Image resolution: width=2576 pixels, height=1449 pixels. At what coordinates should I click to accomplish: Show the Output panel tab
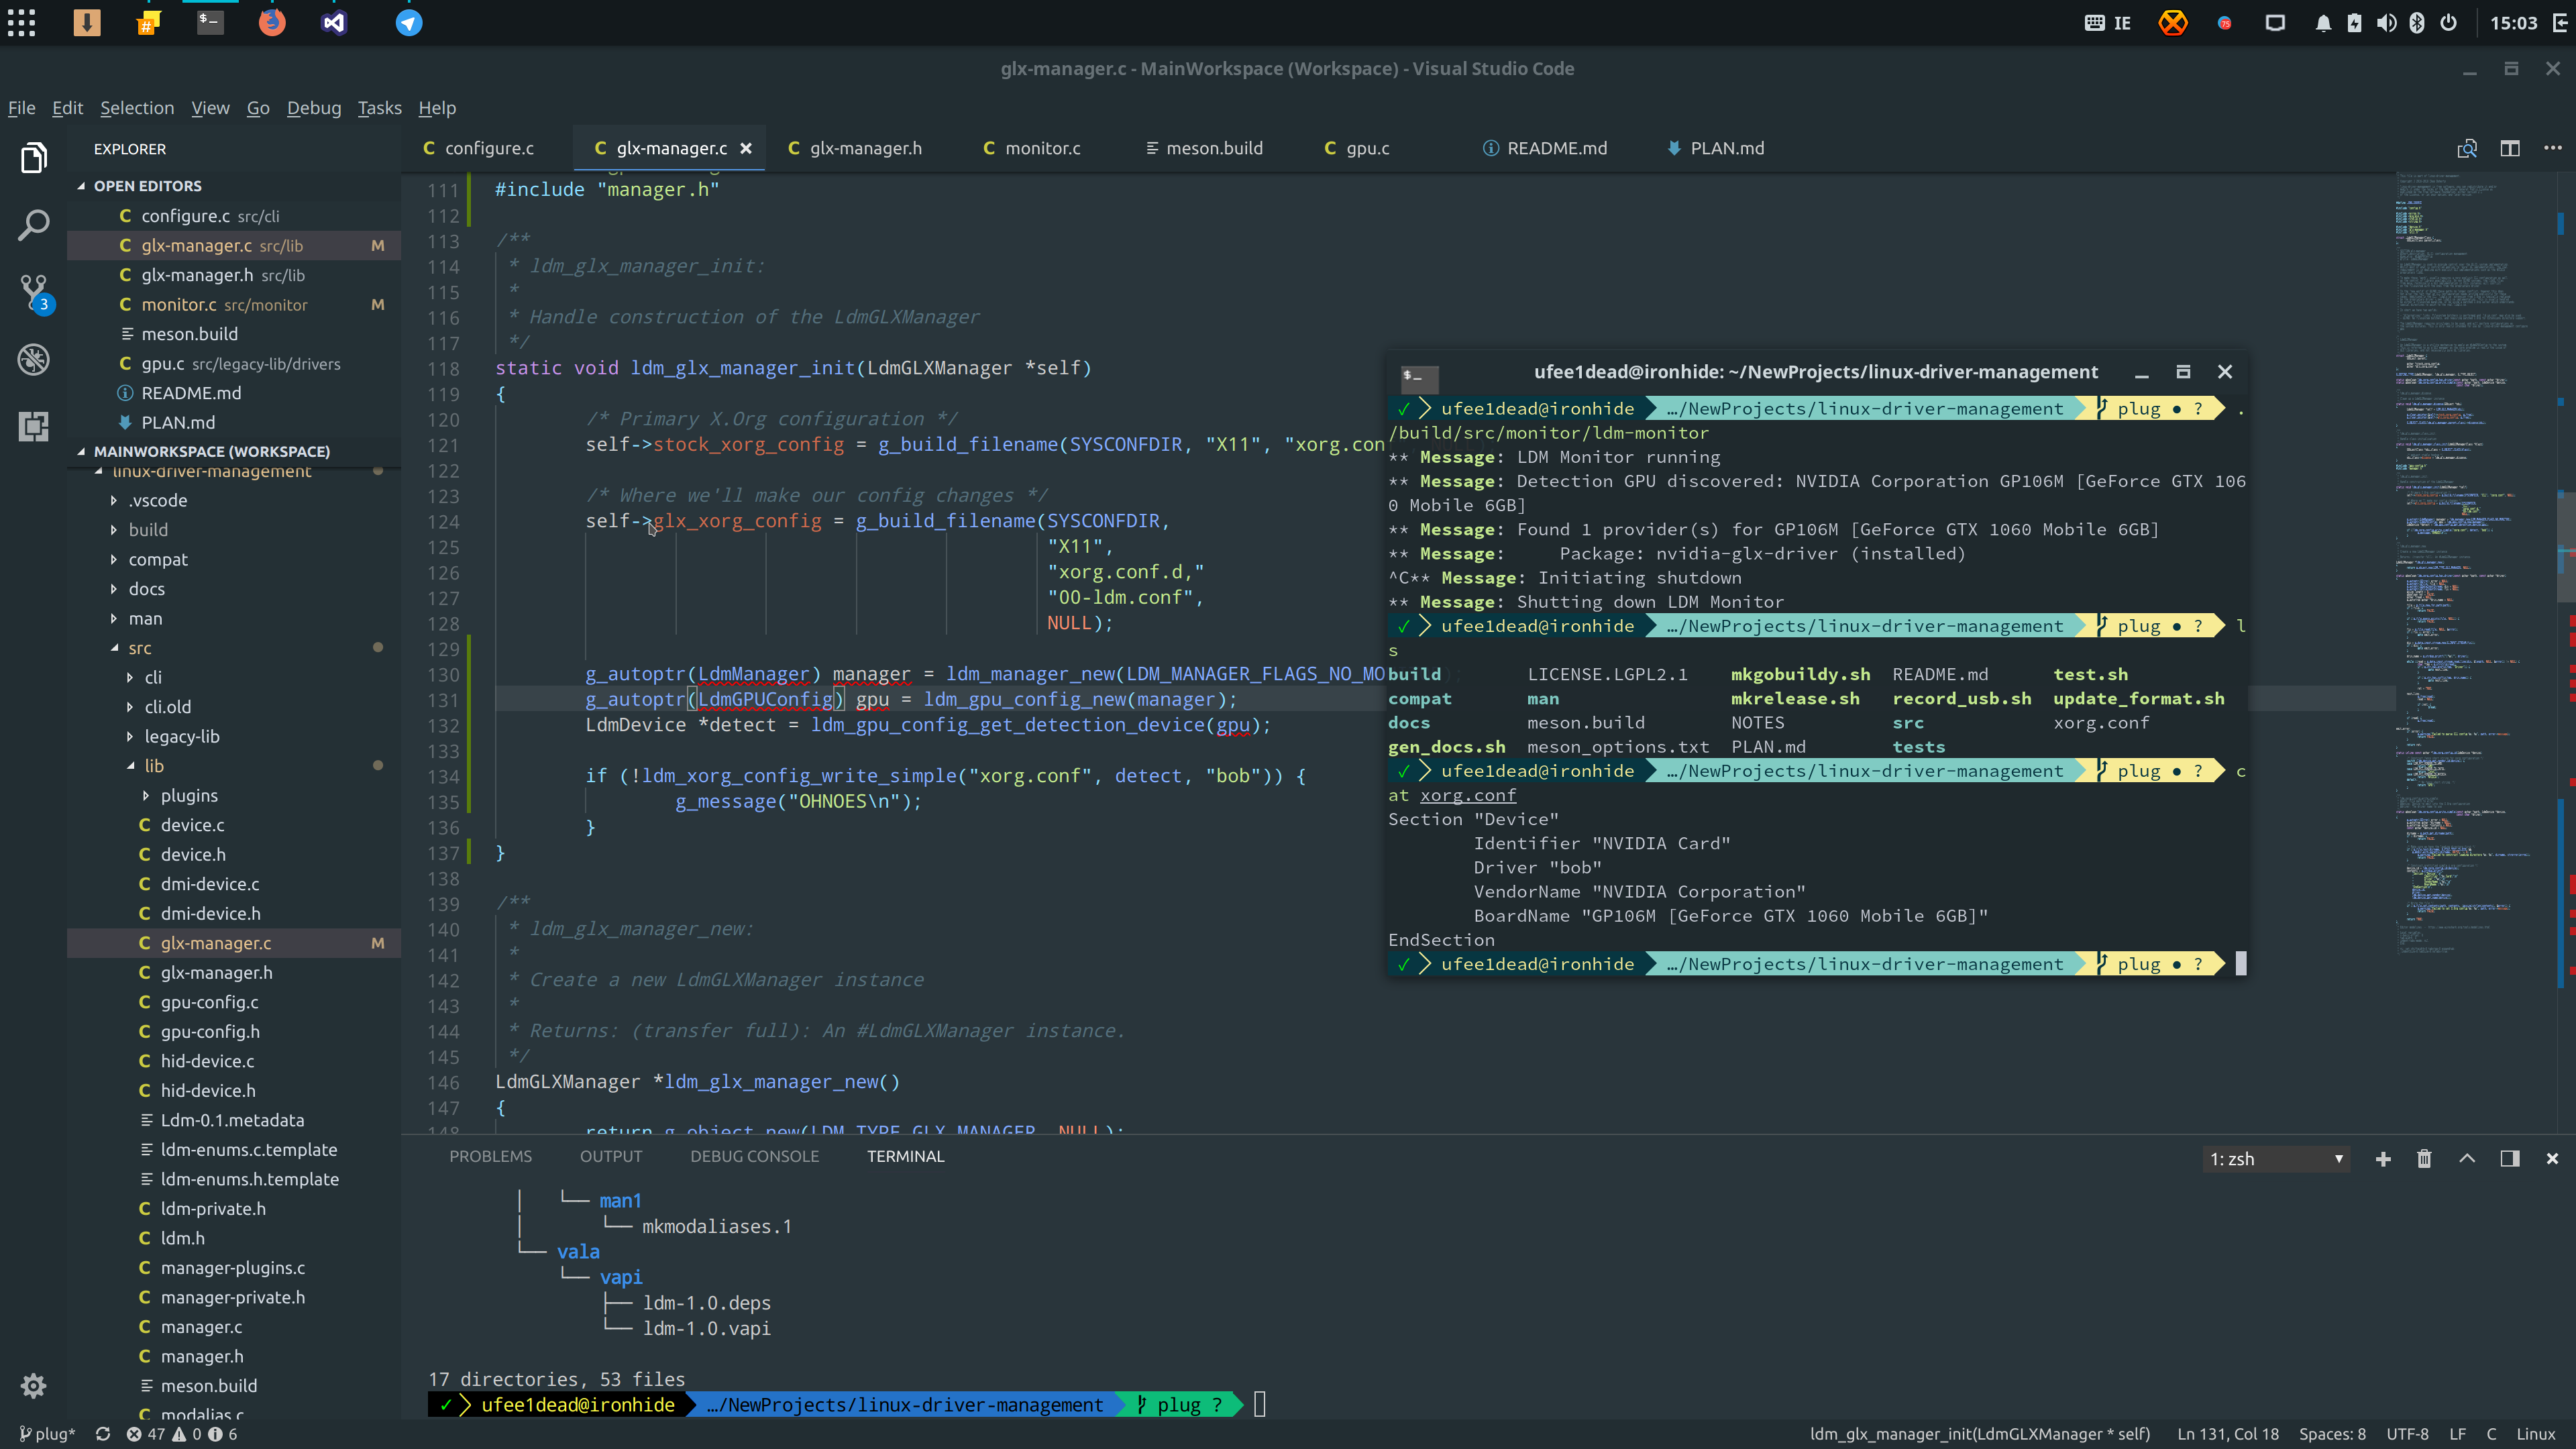[x=611, y=1156]
